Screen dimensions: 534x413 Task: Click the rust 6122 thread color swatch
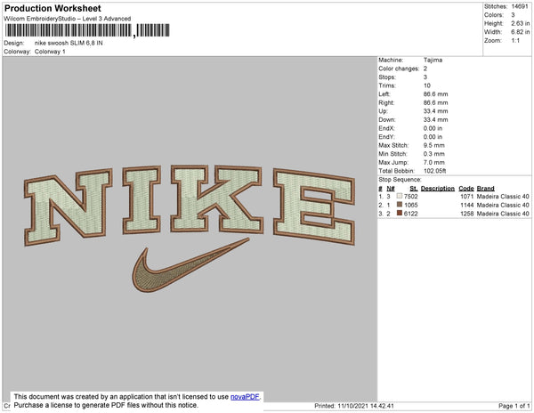(400, 213)
